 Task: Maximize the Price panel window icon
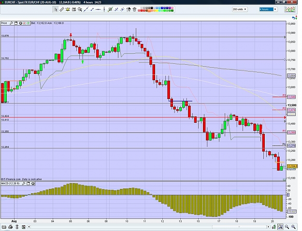click(x=16, y=23)
